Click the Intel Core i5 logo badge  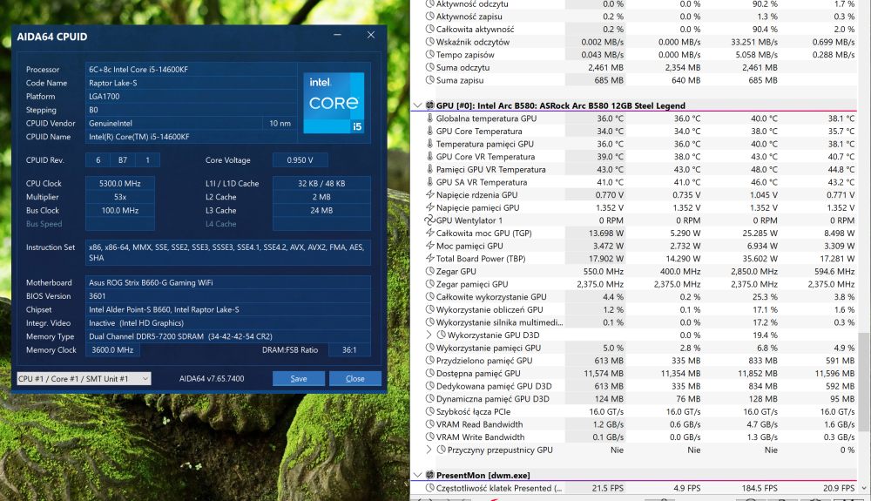(334, 103)
